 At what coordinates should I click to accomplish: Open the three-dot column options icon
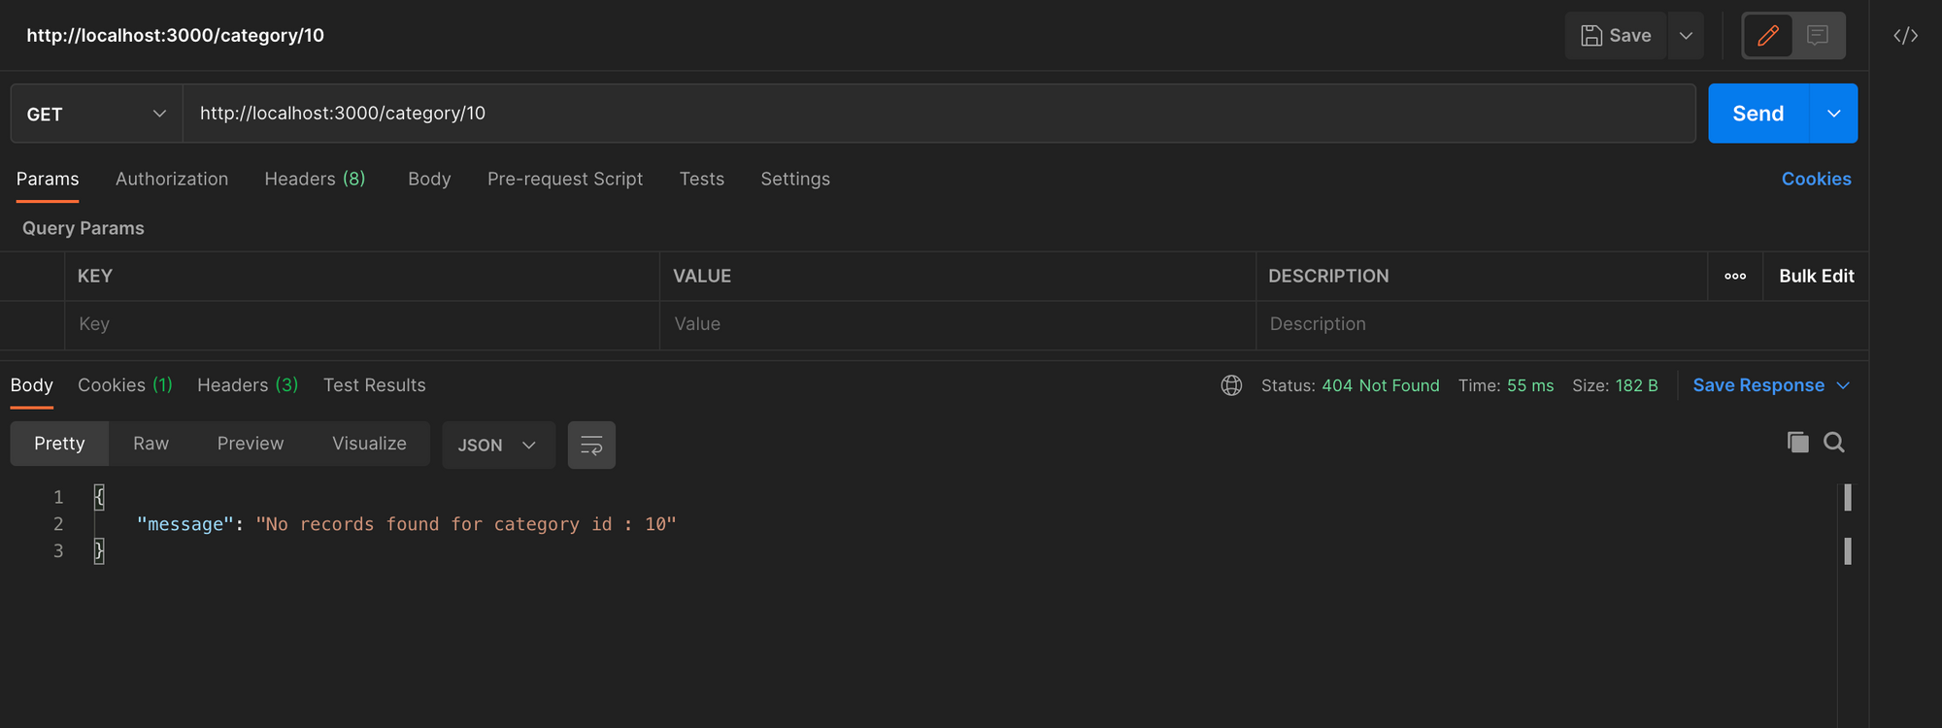click(x=1735, y=277)
